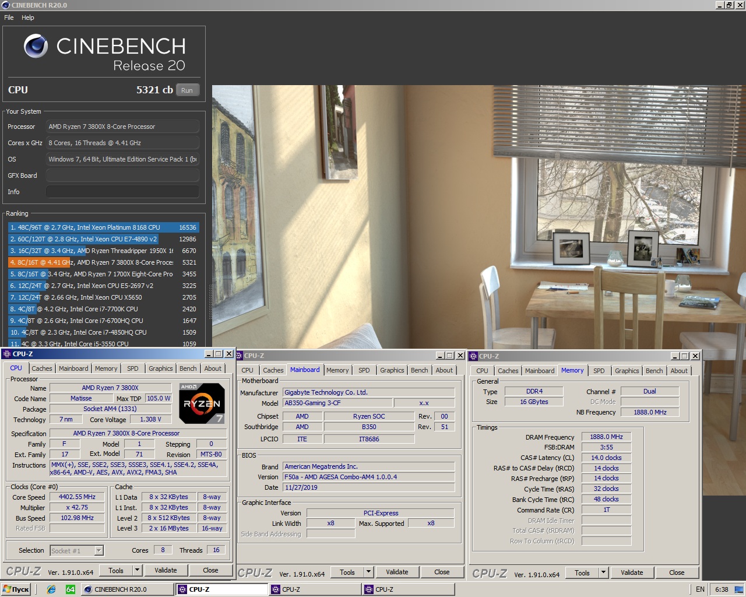Viewport: 746px width, 597px height.
Task: Launch the green 64 quick launch icon
Action: 70,589
